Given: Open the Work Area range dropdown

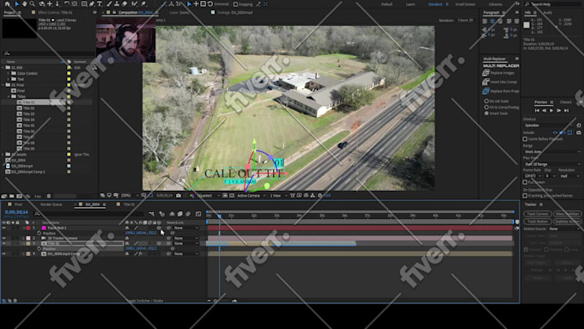Looking at the screenshot, I should coord(552,152).
